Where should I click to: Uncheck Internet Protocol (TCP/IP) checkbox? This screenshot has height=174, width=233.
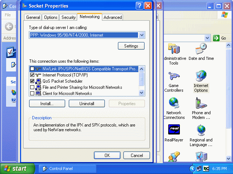pyautogui.click(x=32, y=75)
